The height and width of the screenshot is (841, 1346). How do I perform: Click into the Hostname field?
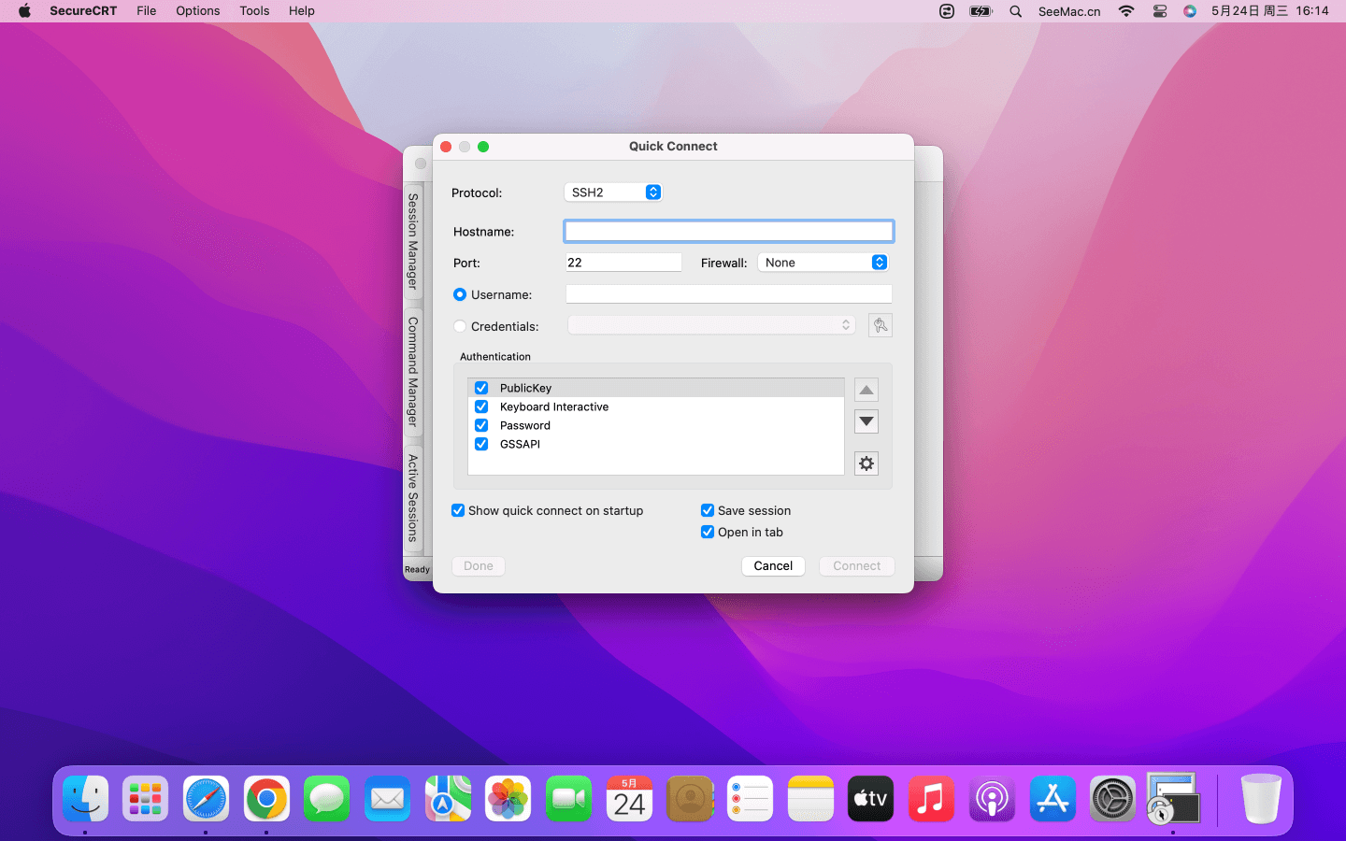[x=728, y=231]
